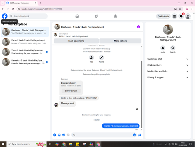Click Mark as pending button
This screenshot has height=147, width=195.
(76, 41)
